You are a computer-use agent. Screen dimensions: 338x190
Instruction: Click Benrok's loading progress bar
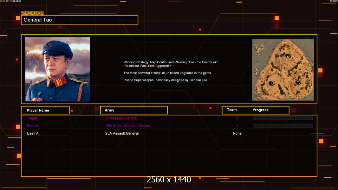[283, 126]
